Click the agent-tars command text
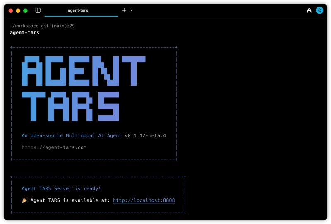Image resolution: width=331 pixels, height=224 pixels. point(24,33)
